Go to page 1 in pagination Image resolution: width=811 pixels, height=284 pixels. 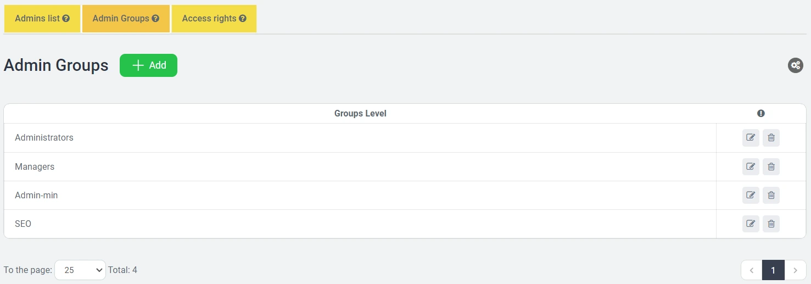click(x=773, y=270)
